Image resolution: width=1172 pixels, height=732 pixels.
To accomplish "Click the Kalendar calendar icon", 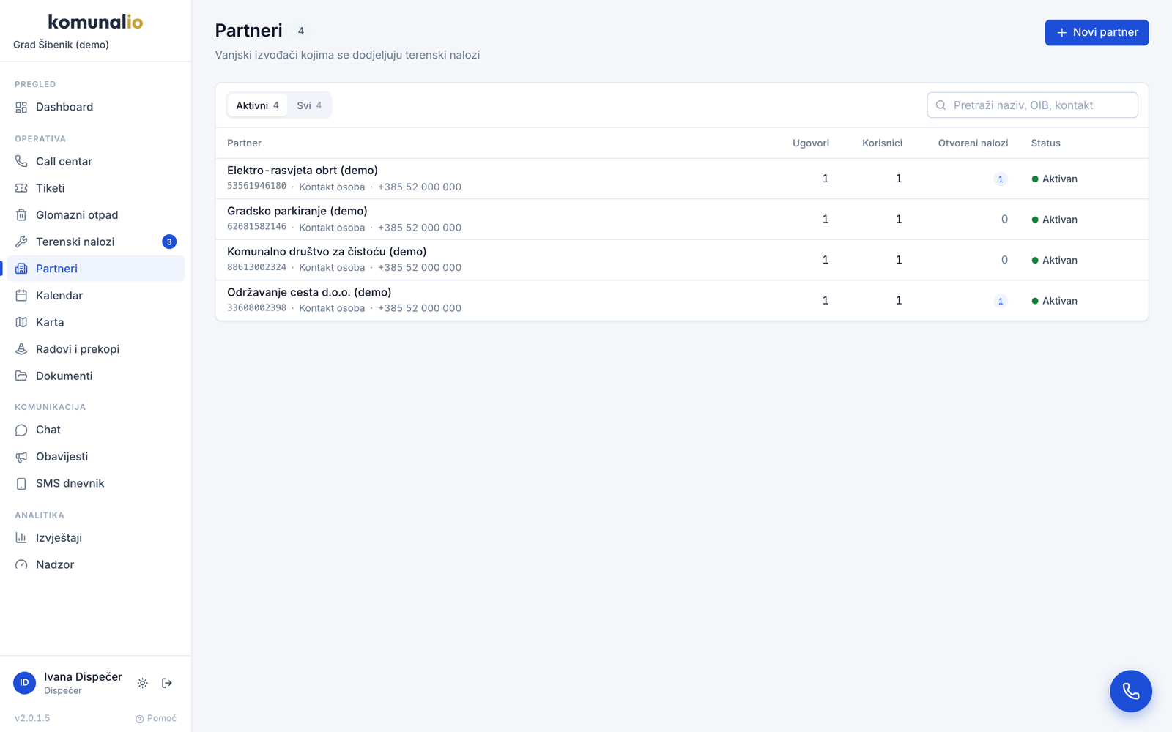I will pos(21,296).
